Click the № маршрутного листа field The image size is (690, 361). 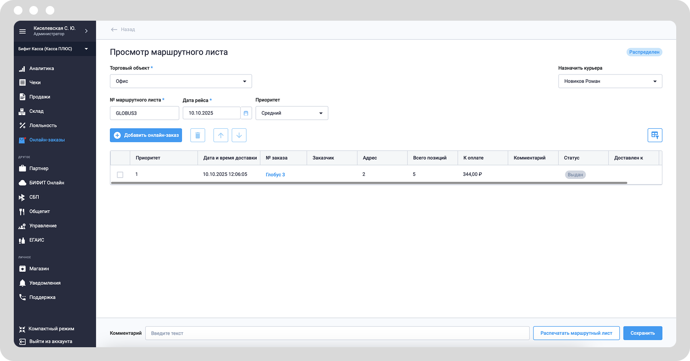click(x=144, y=113)
